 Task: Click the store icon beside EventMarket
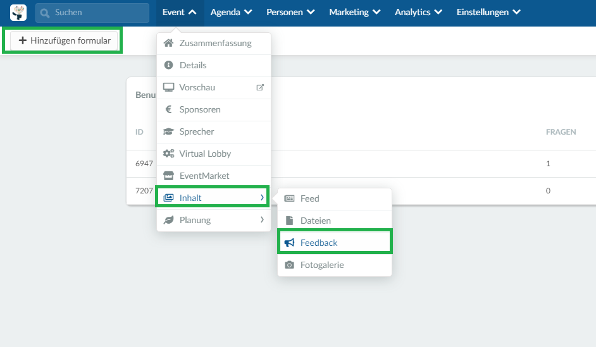[168, 176]
